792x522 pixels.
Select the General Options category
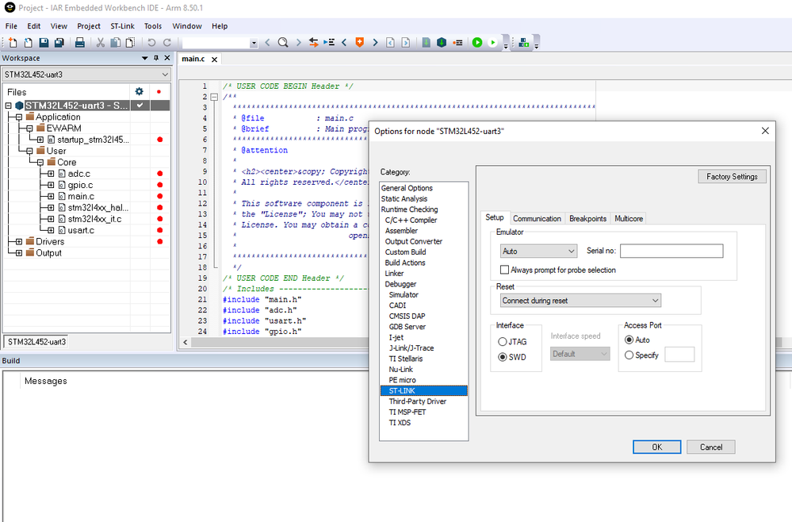pyautogui.click(x=407, y=188)
